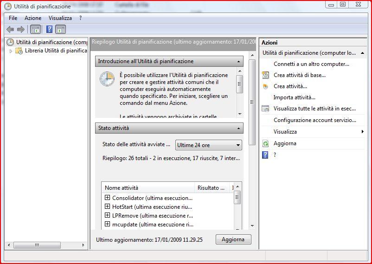Click Aggiorna in the Azioni pane
The width and height of the screenshot is (372, 264).
[285, 143]
